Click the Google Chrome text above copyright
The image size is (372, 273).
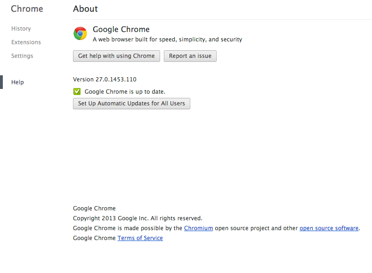pyautogui.click(x=94, y=209)
